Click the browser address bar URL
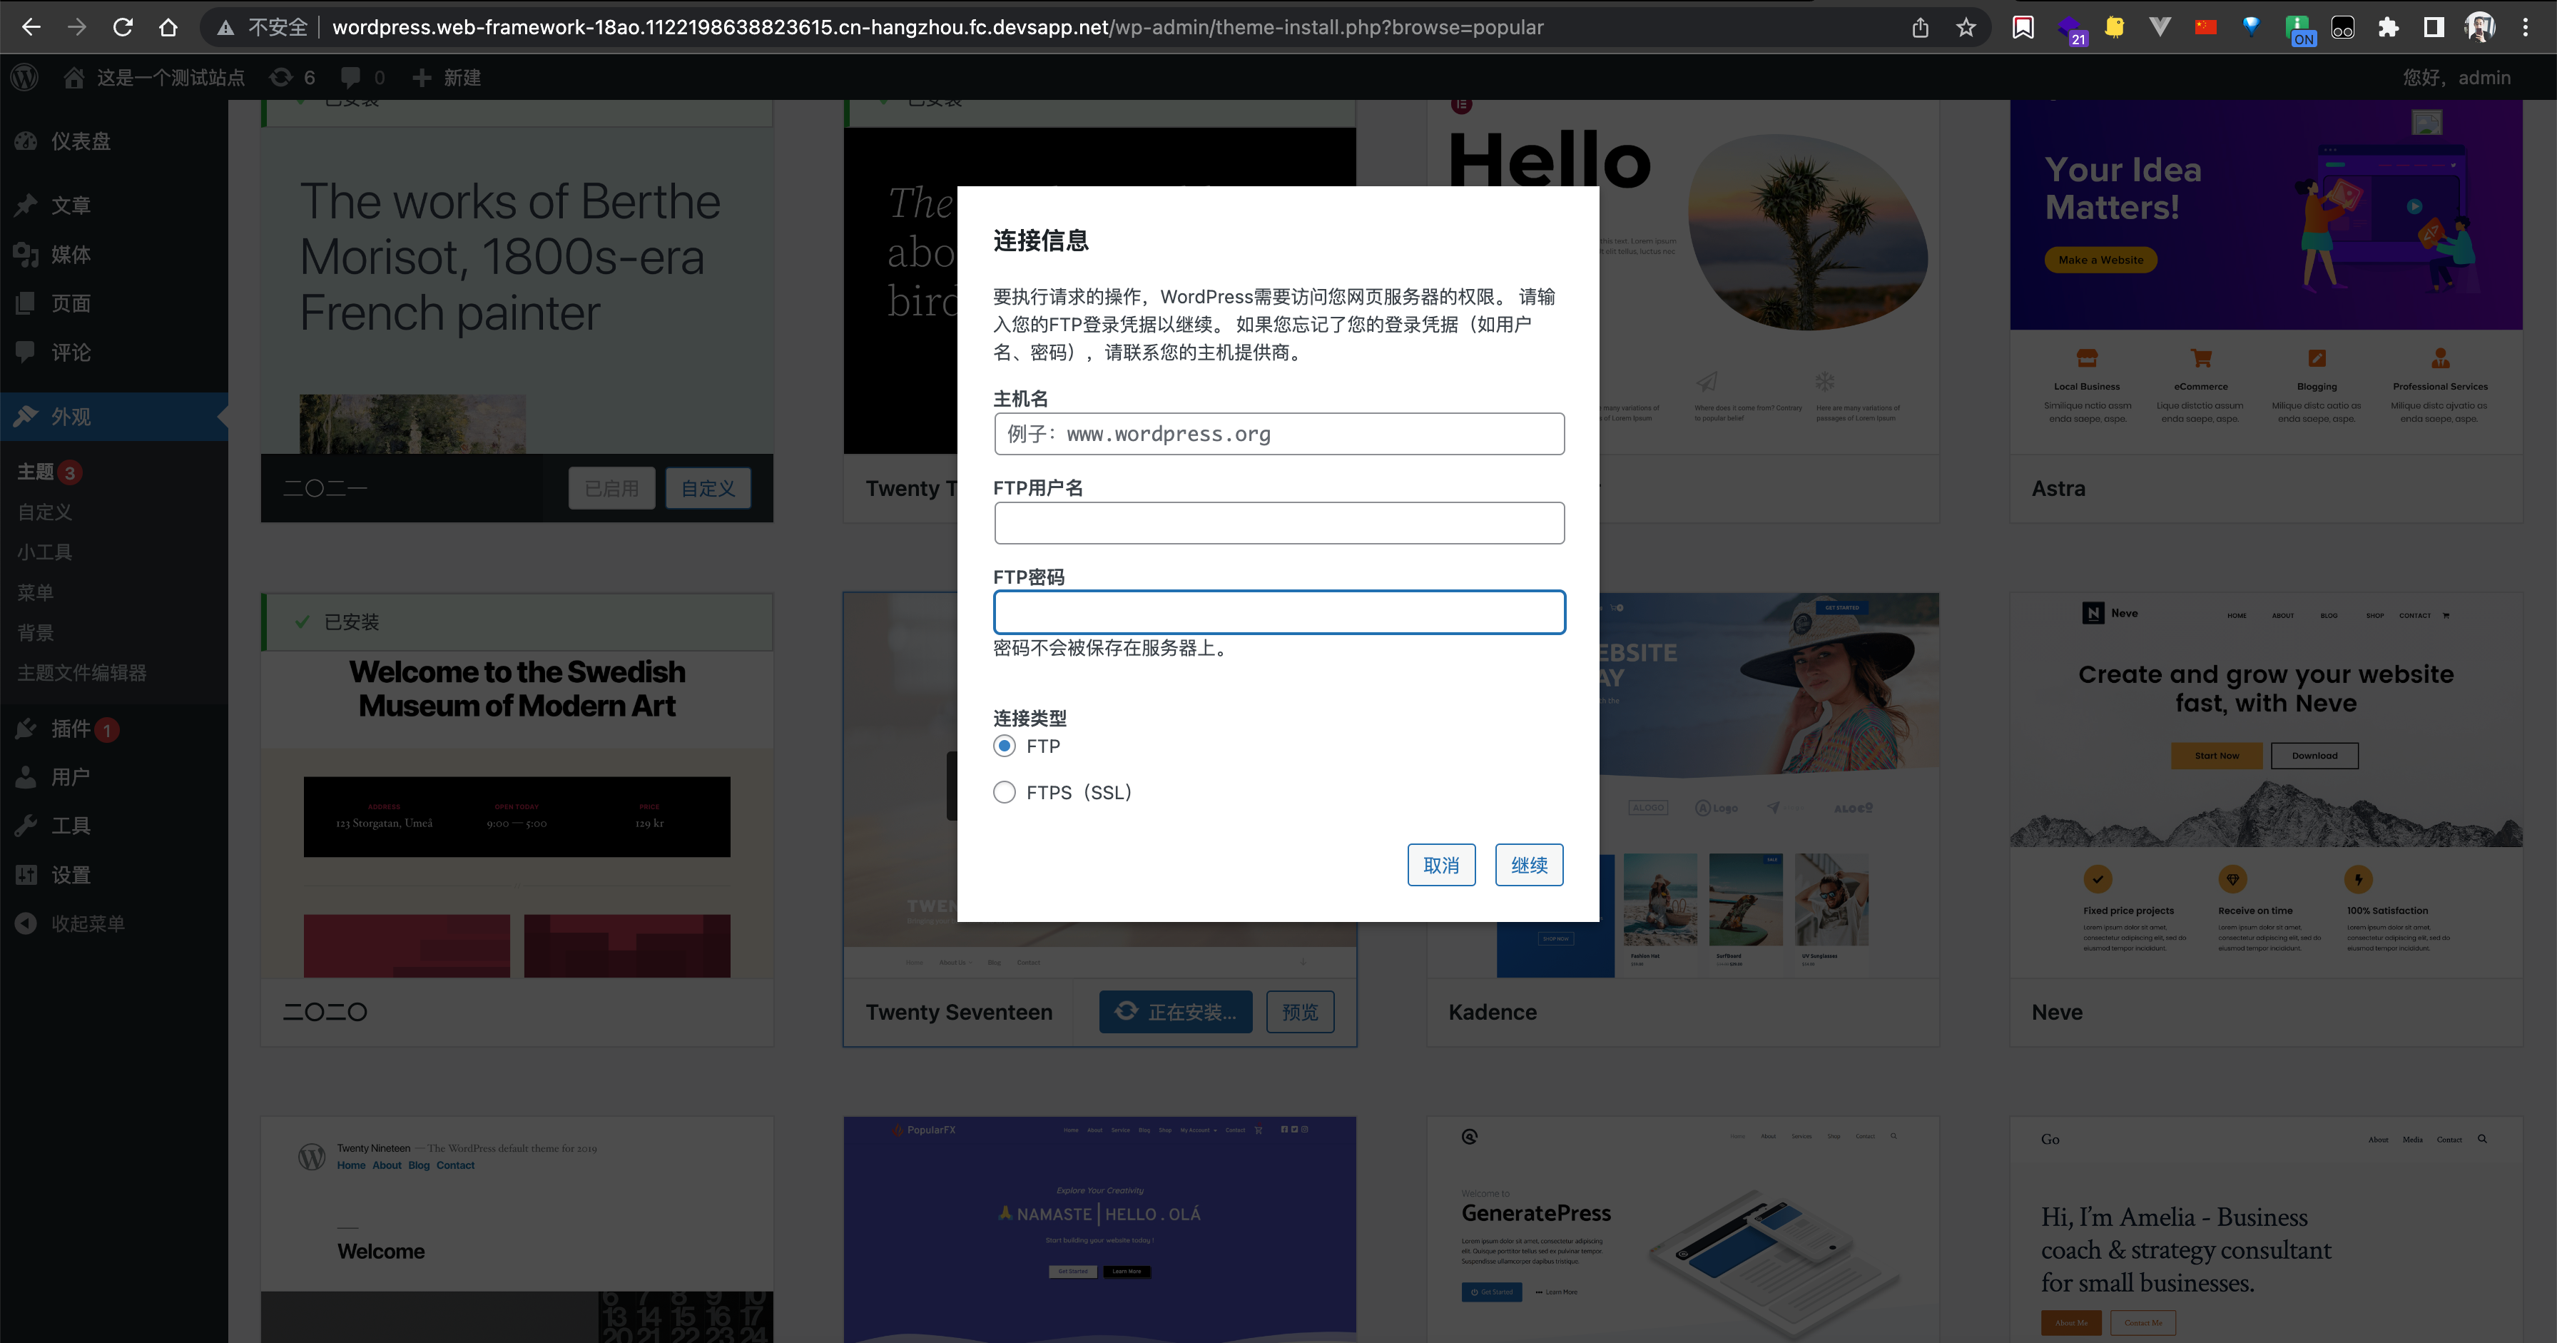Image resolution: width=2557 pixels, height=1343 pixels. click(x=937, y=27)
